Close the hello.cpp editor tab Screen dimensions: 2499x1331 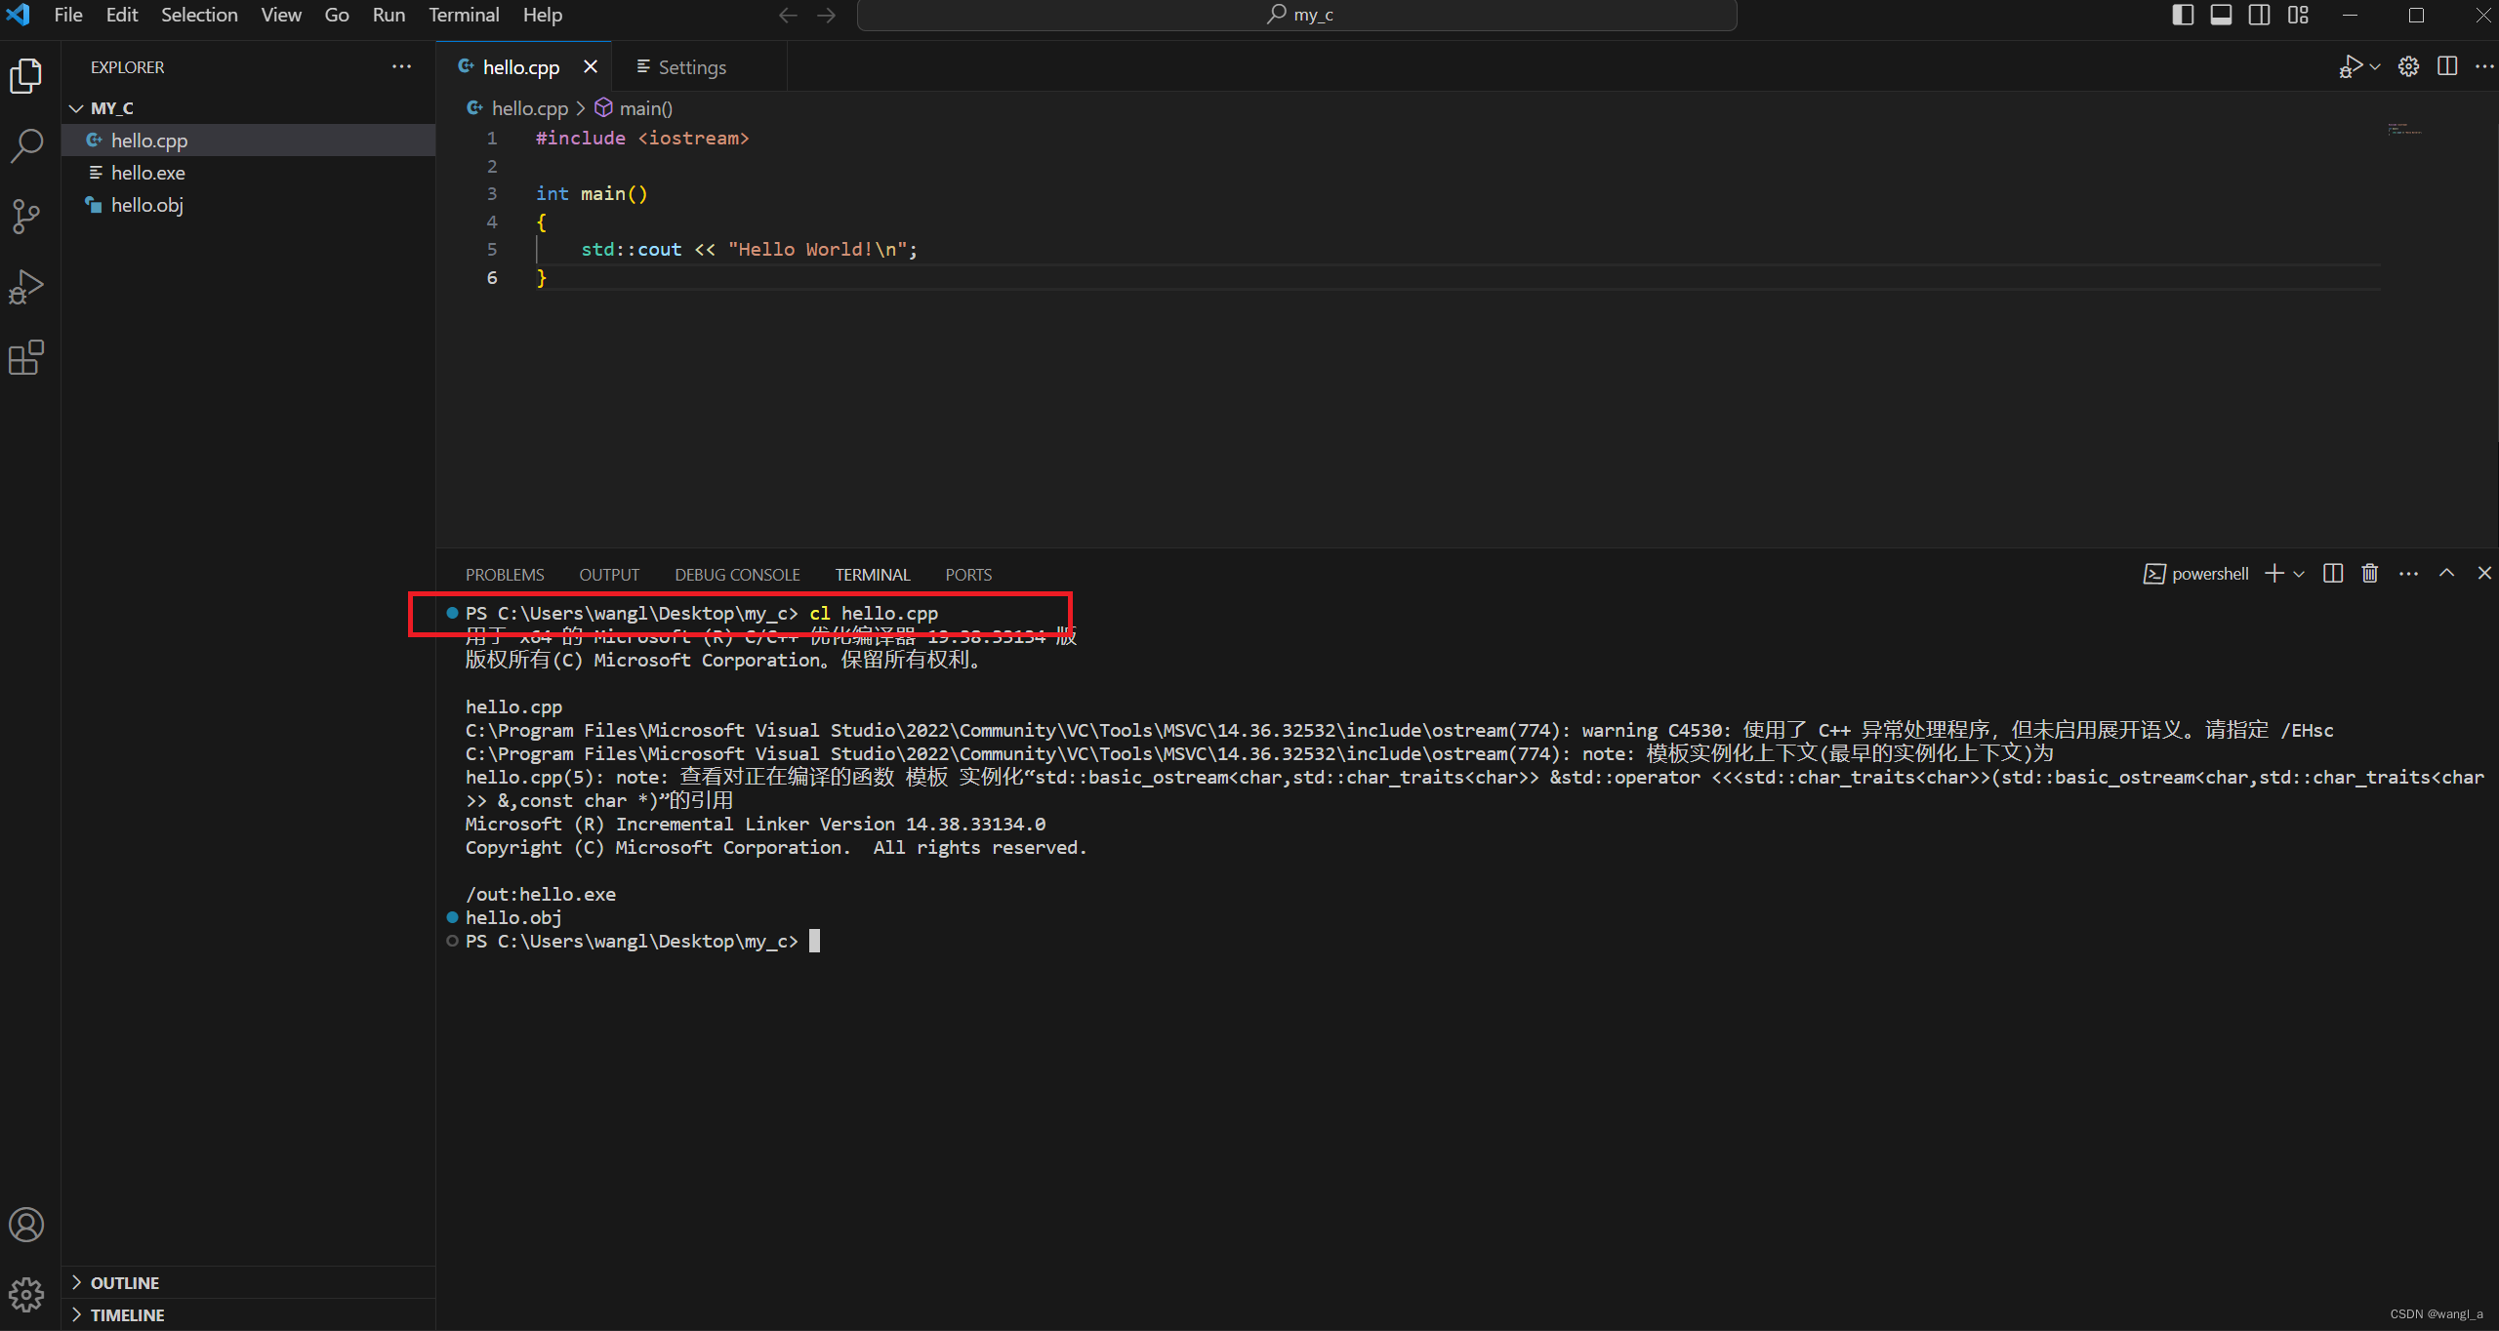click(591, 66)
